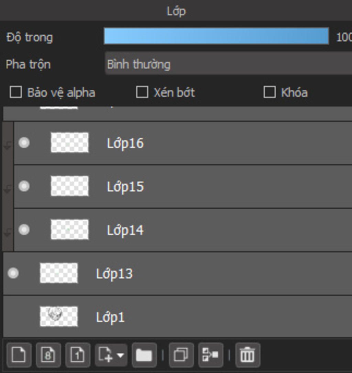Viewport: 352px width, 373px height.
Task: Add a new 8-bit layer
Action: coord(48,355)
